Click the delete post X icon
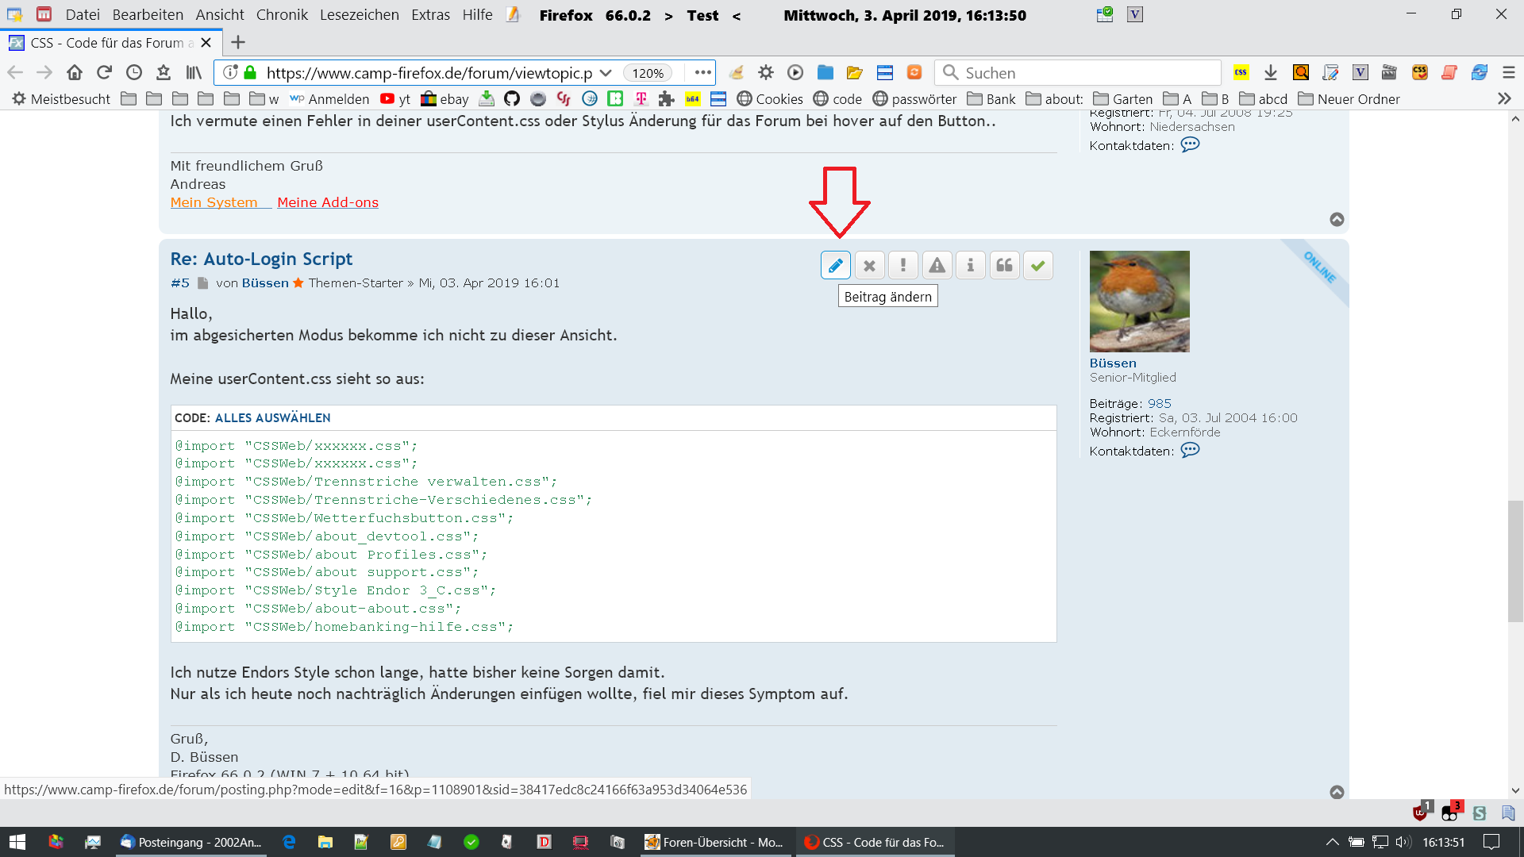 (x=869, y=266)
